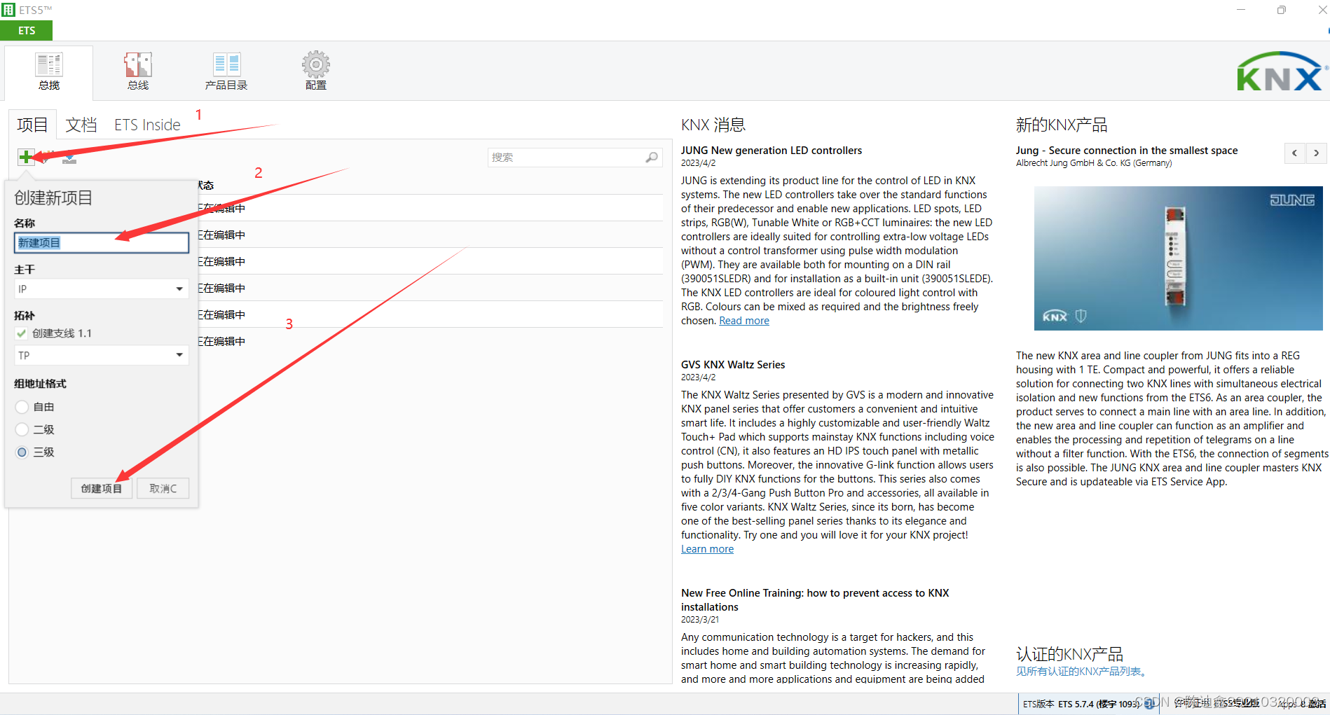Click 'Albrecht Jung GmbH & Co. KG (Germany)' text
Screen dimensions: 1330x715
[1094, 163]
